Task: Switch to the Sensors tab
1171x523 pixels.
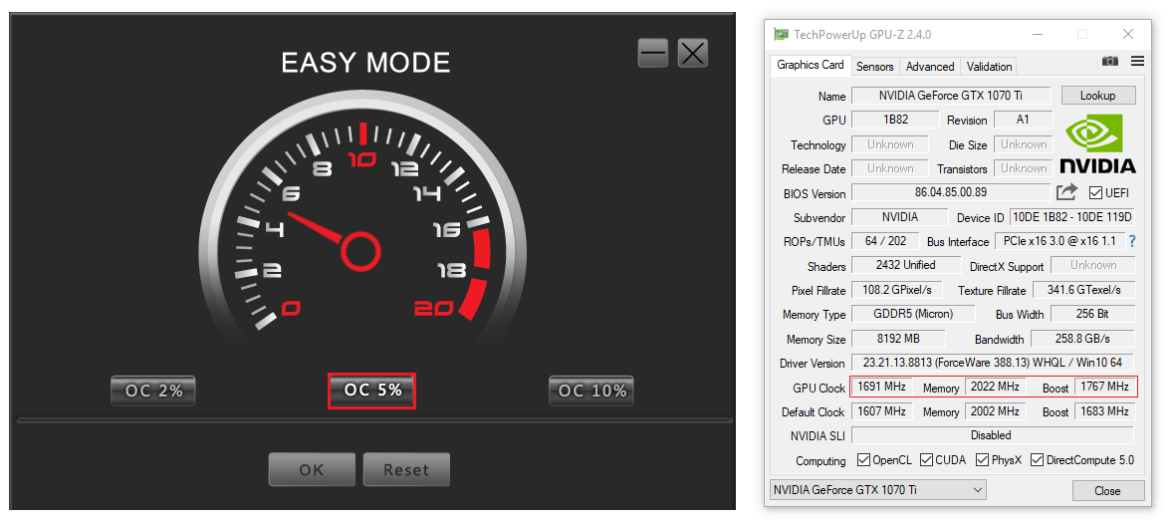Action: pos(874,67)
